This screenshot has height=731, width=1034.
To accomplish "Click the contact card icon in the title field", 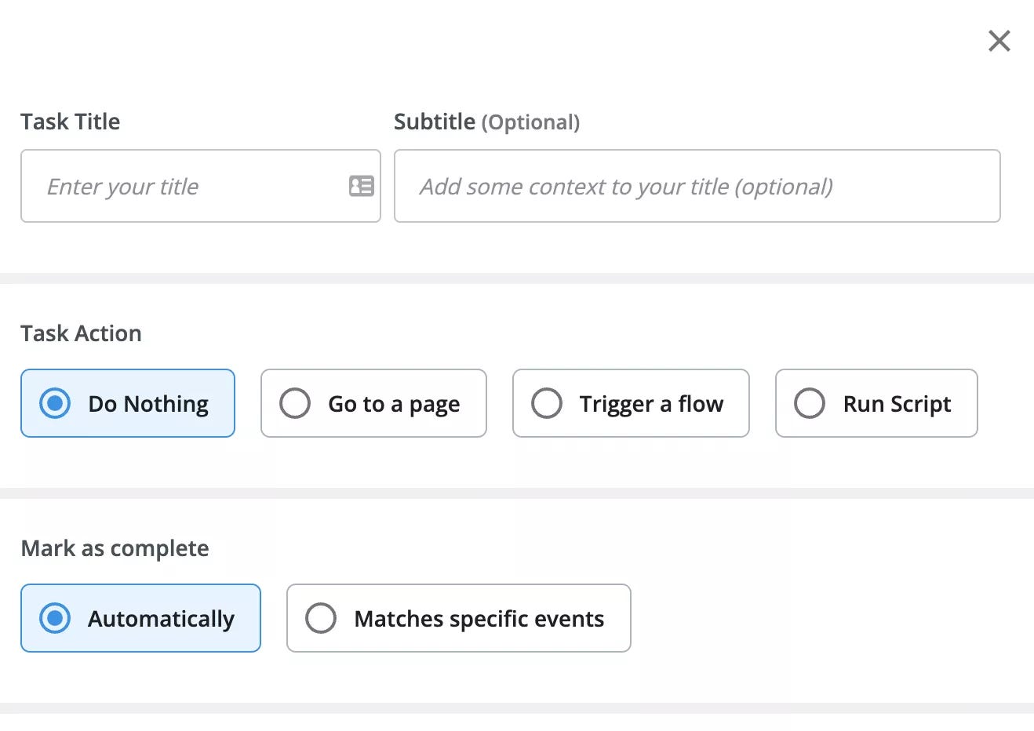I will (x=361, y=186).
